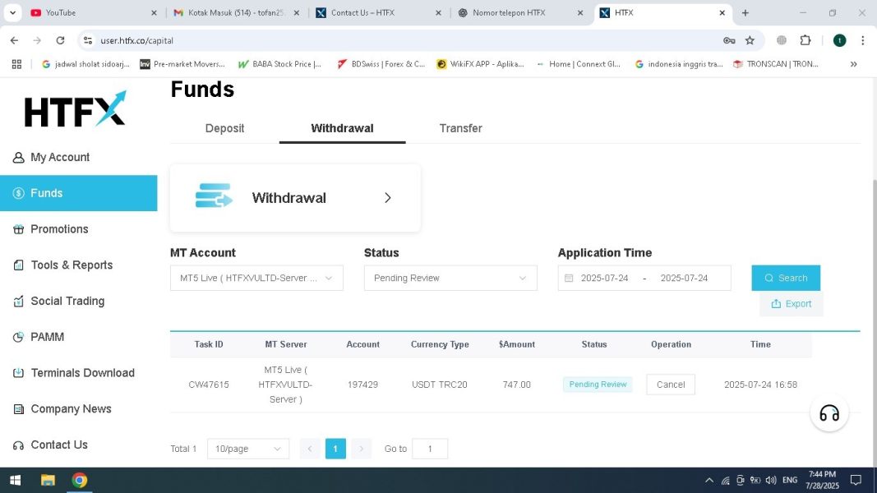Open the password key icon in address bar
Screen dimensions: 877x493
[728, 40]
